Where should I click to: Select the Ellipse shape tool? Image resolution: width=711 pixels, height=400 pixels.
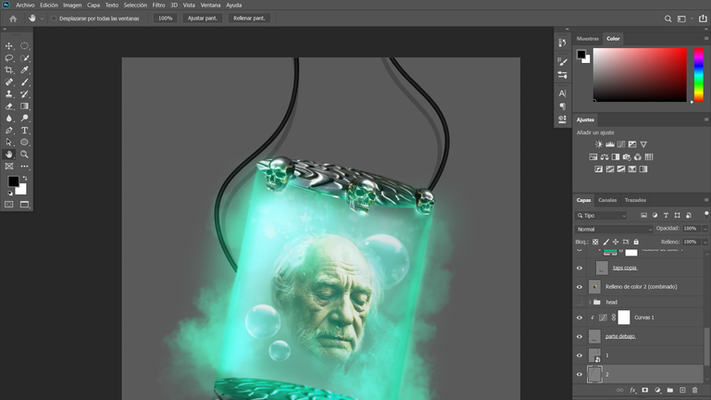(24, 142)
